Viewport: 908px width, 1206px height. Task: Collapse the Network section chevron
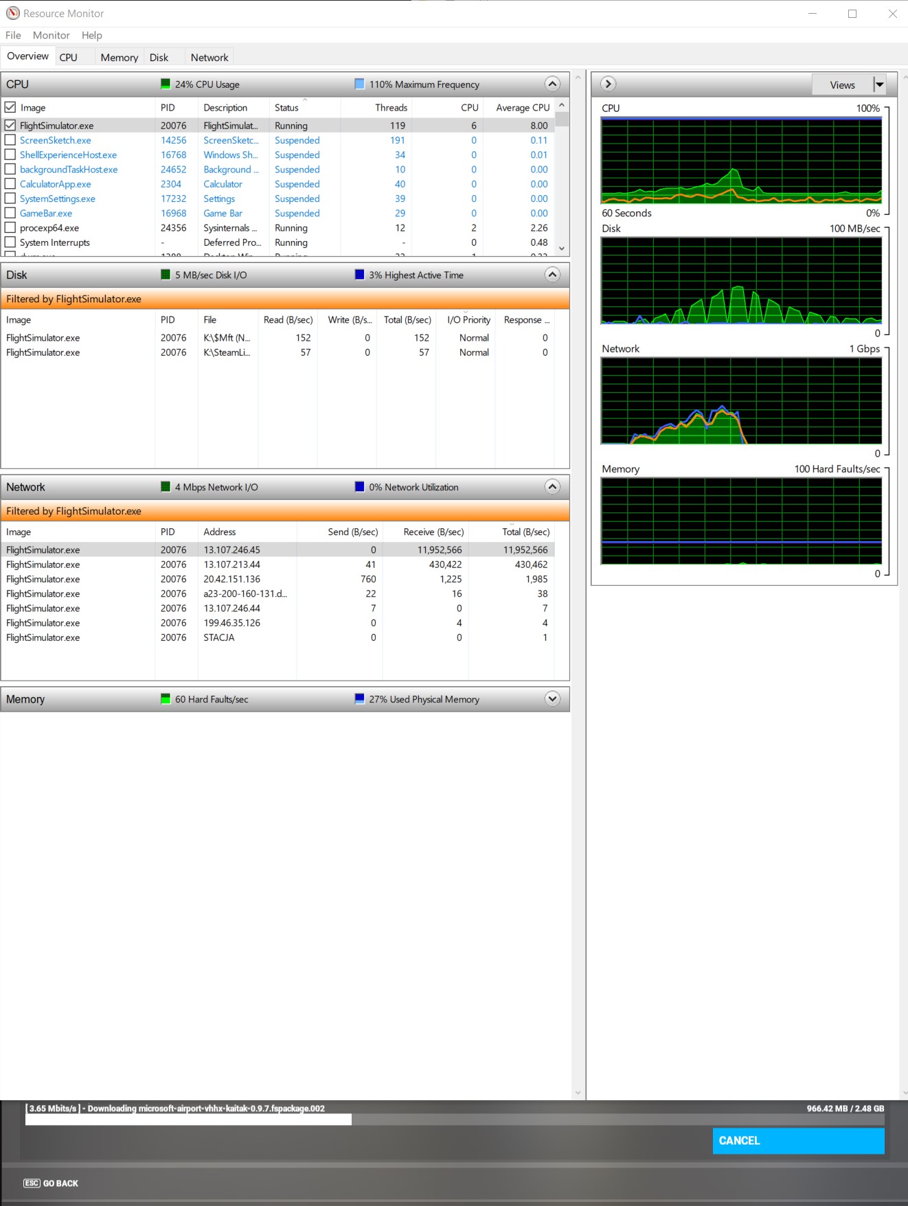click(552, 487)
